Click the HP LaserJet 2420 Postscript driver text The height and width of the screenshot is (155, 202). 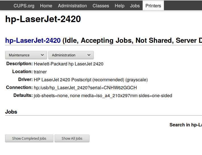point(91,80)
